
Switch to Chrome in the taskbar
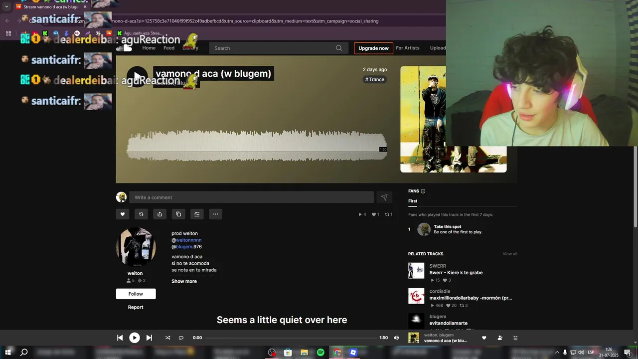(x=337, y=352)
